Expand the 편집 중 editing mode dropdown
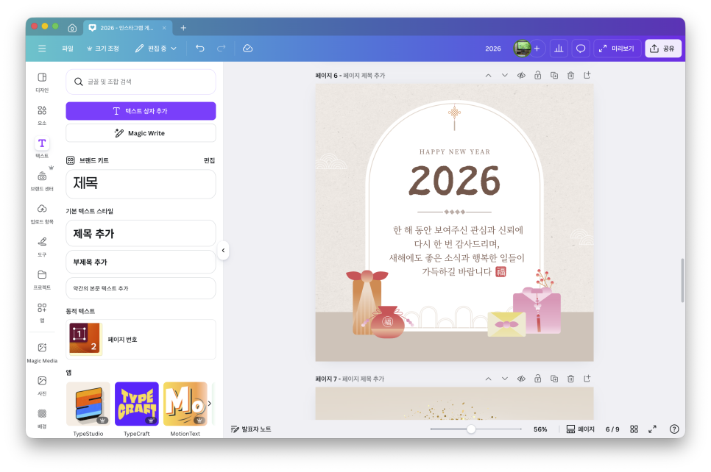The height and width of the screenshot is (472, 711). click(156, 49)
